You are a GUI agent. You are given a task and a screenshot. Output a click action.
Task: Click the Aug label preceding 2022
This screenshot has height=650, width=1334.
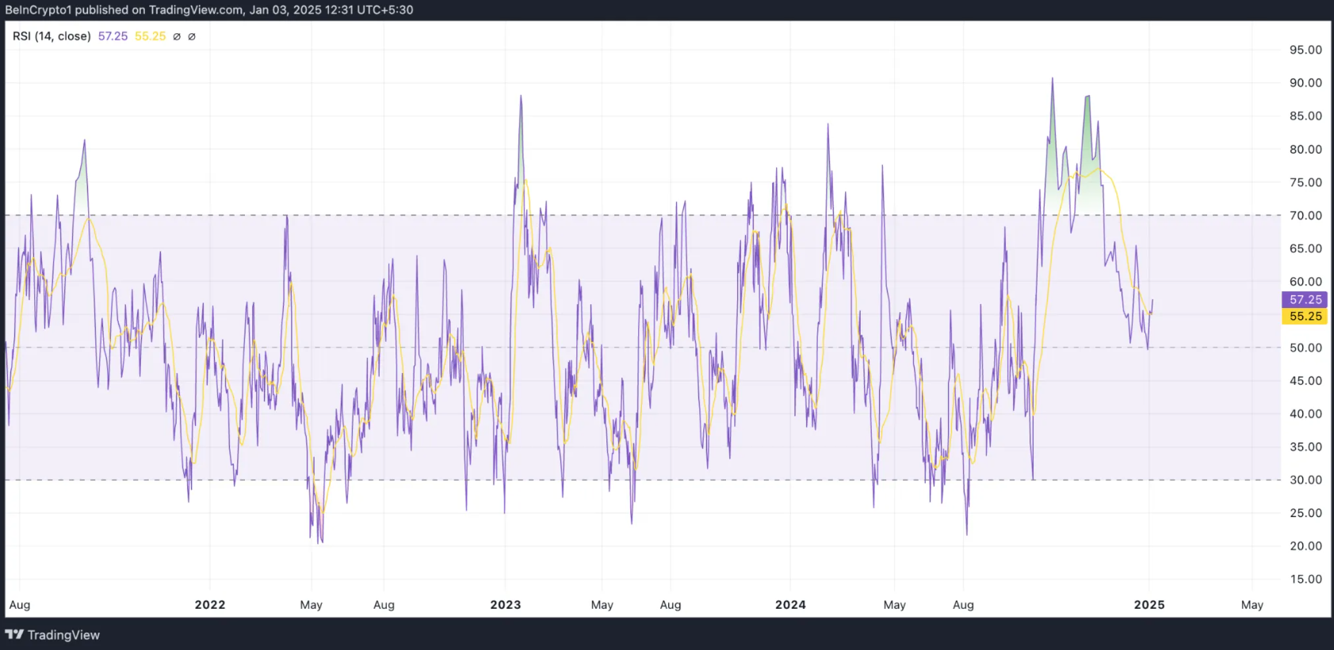[20, 605]
